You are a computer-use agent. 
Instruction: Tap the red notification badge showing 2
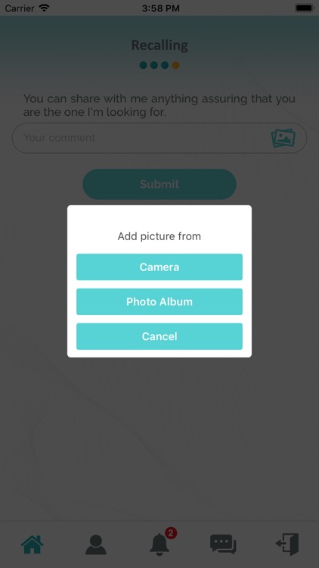(171, 533)
